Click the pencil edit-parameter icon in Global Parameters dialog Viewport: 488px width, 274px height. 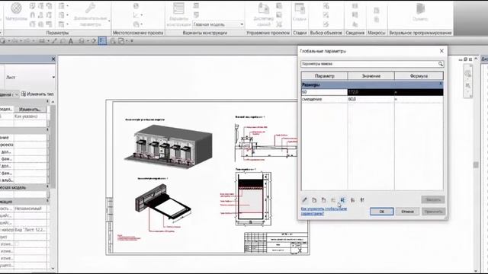[305, 200]
